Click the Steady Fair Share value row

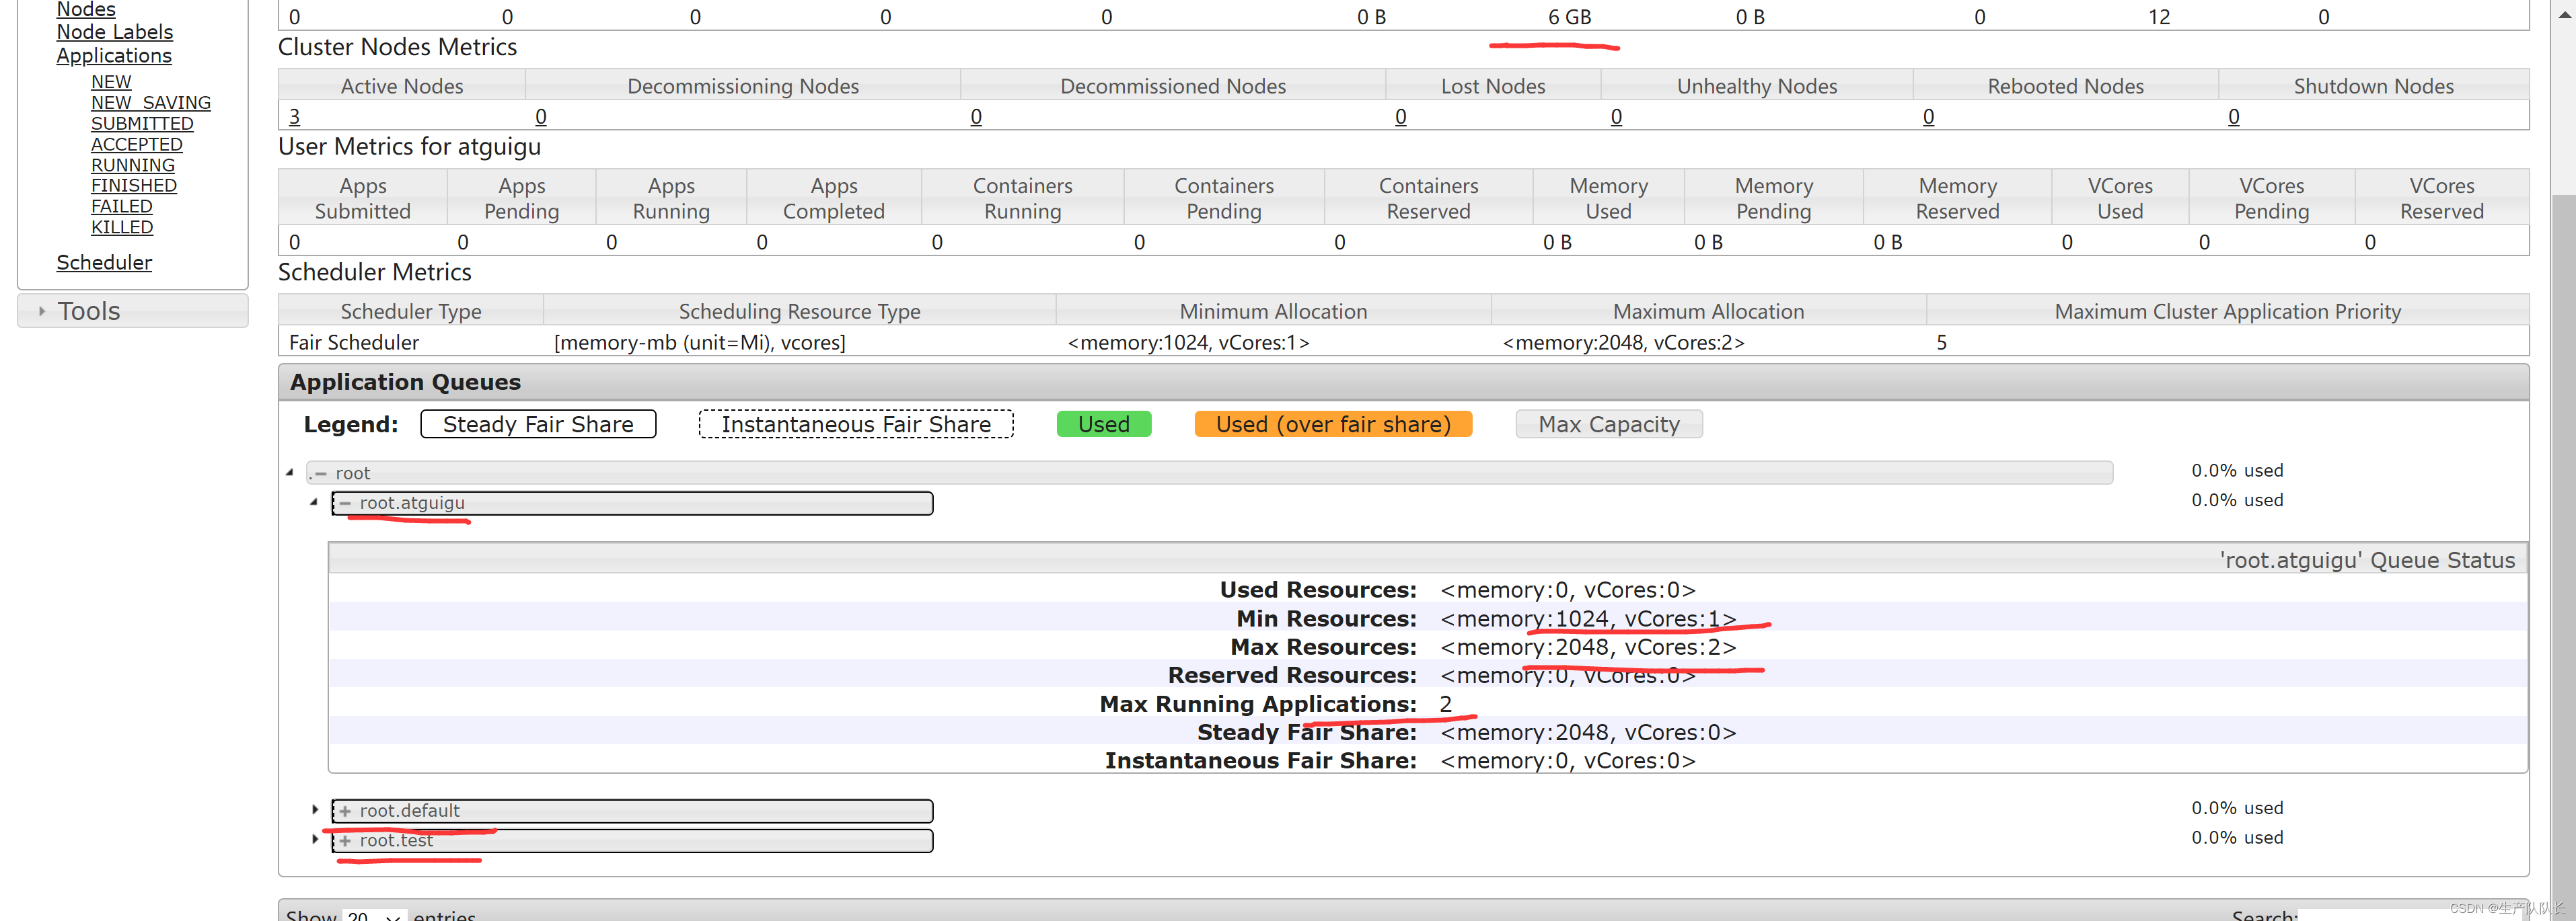tap(1427, 732)
